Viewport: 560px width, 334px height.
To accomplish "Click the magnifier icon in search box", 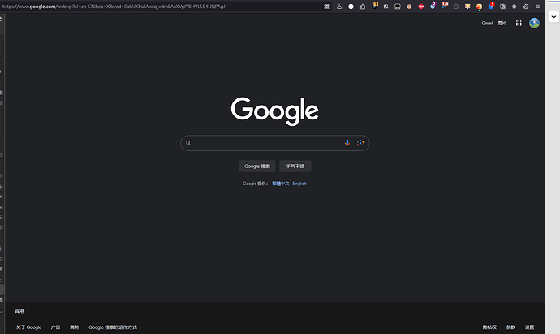I will pyautogui.click(x=188, y=143).
